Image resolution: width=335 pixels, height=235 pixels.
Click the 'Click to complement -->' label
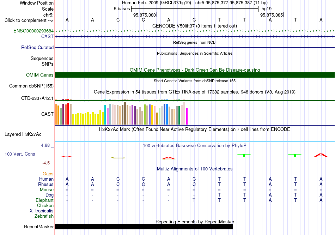(x=29, y=20)
